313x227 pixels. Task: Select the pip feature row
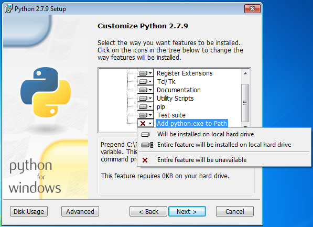tap(161, 107)
